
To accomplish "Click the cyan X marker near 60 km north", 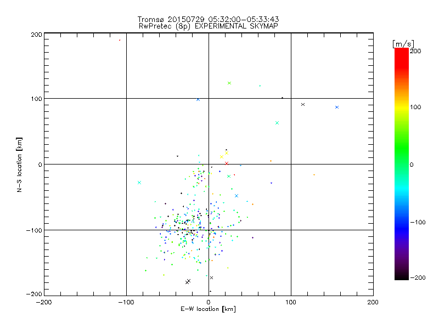I will tap(277, 123).
